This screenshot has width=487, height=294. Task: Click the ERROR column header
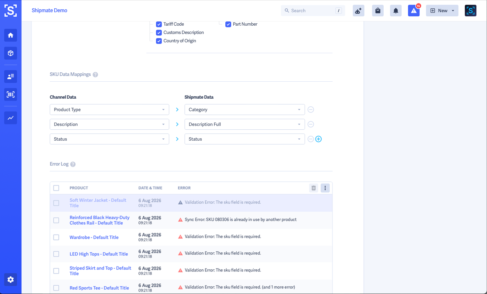pyautogui.click(x=184, y=188)
